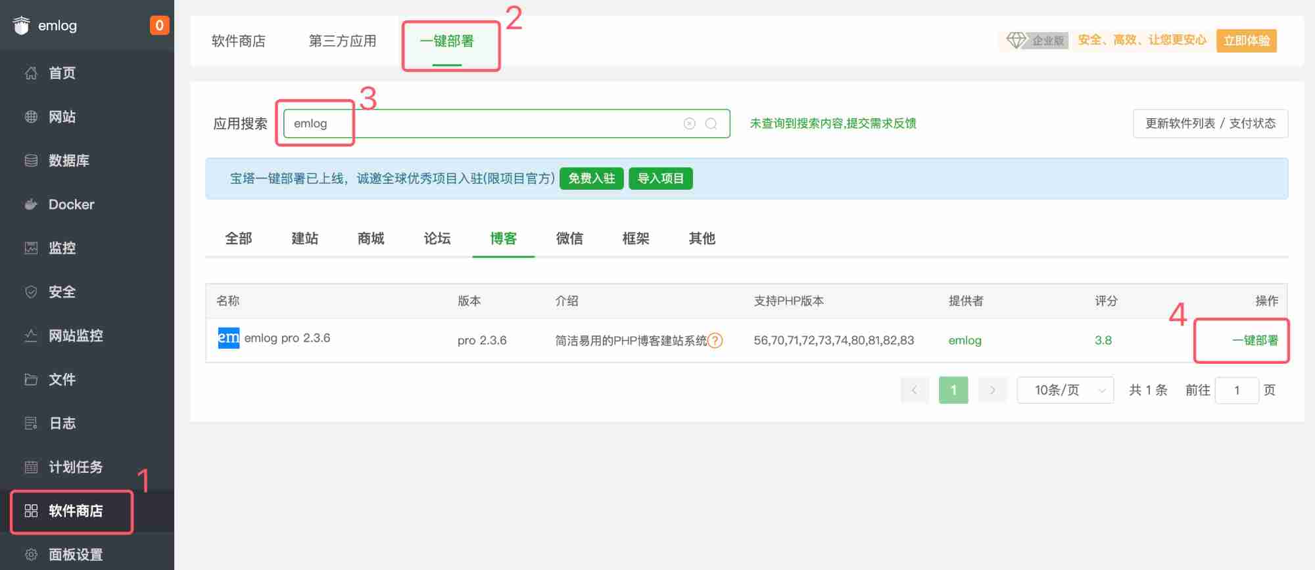1315x570 pixels.
Task: Expand the 10条/页 page size dropdown
Action: [1064, 390]
